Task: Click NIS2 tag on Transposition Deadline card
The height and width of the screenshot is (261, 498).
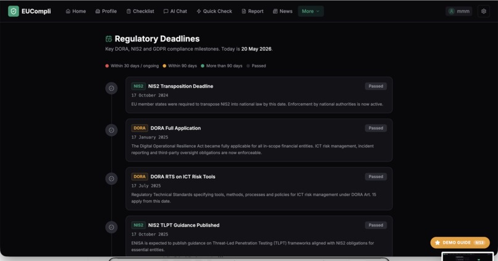Action: 138,86
